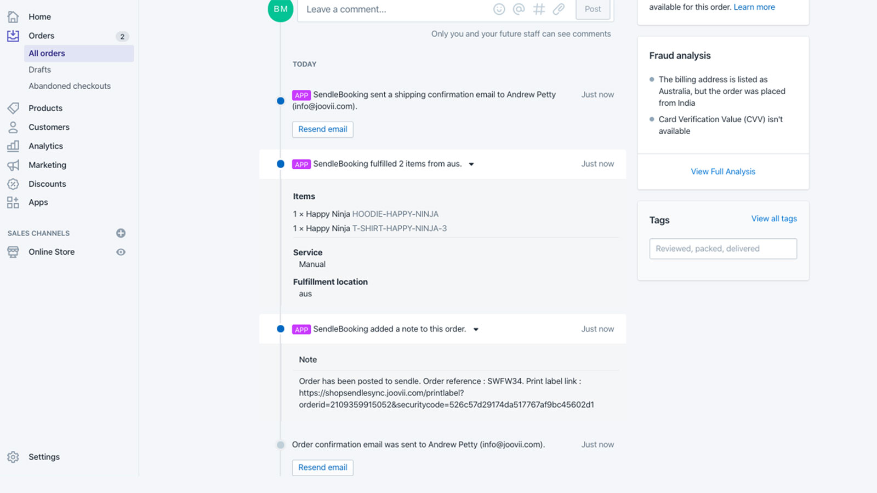Insert an emoji in the comment
Viewport: 877px width, 493px height.
(499, 9)
